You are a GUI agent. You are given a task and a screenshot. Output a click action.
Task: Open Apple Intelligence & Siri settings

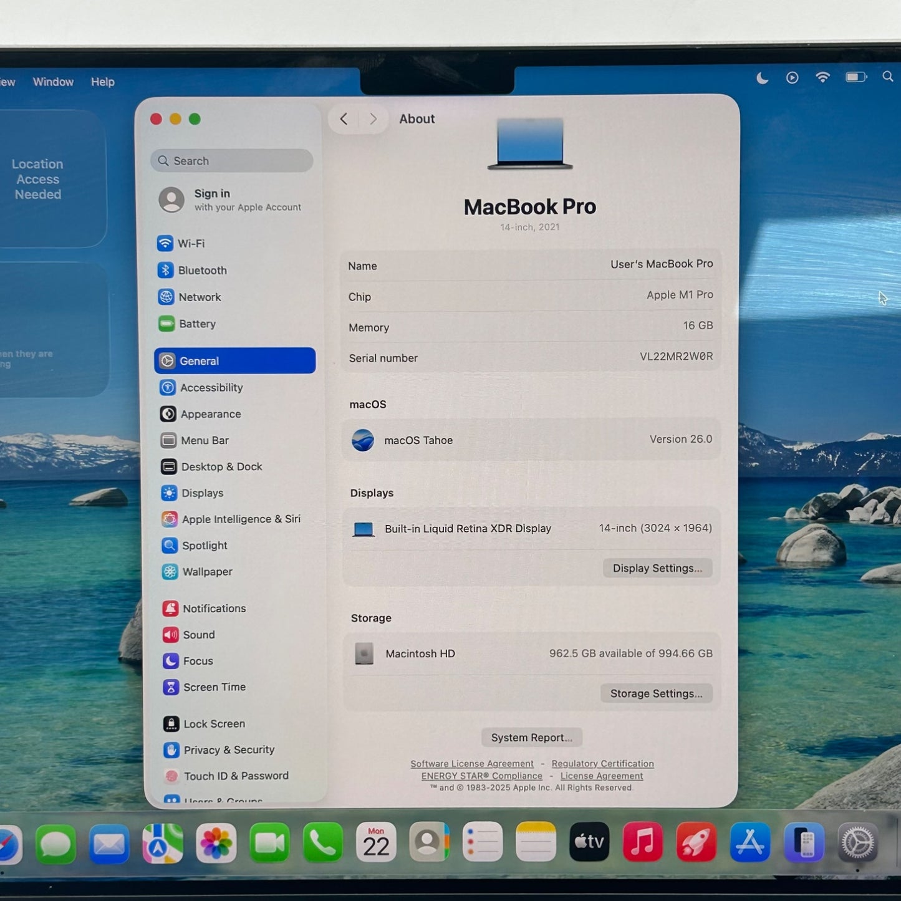tap(240, 519)
